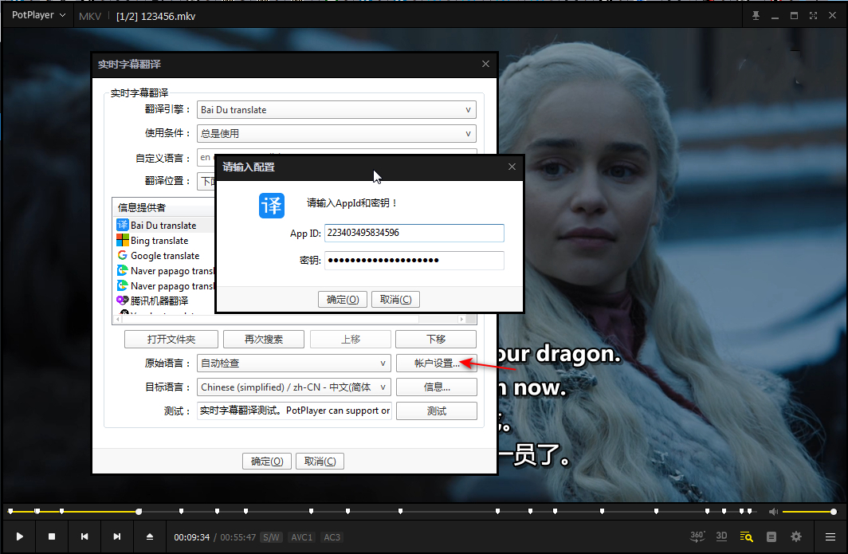Open the PotPlayer main menu
Viewport: 848px width, 554px height.
coord(38,15)
